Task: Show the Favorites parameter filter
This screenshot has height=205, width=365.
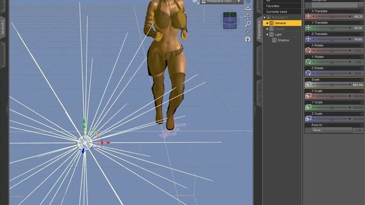Action: click(x=273, y=6)
